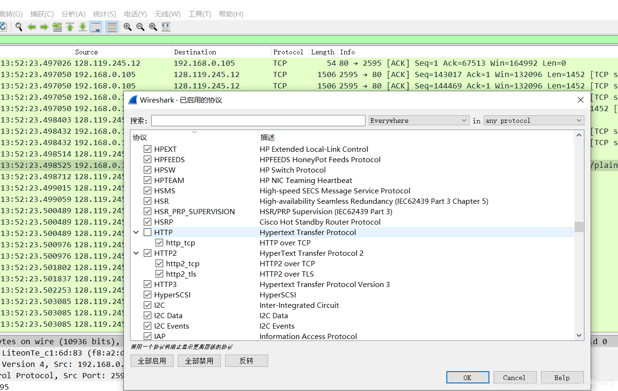Zoom out the main window text
This screenshot has height=391, width=618.
point(140,27)
